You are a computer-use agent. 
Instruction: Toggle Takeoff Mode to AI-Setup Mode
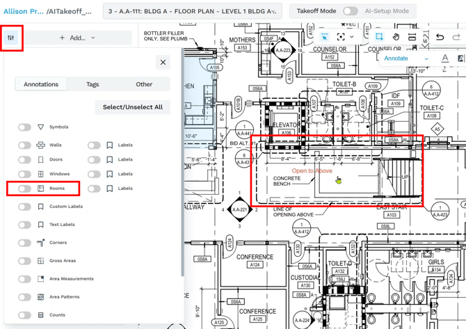click(351, 11)
